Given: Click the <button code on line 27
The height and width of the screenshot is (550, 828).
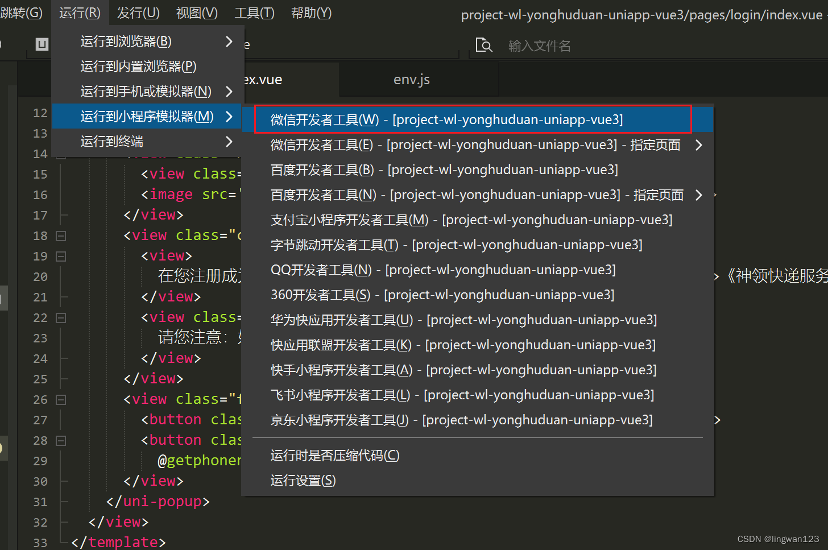Looking at the screenshot, I should coord(171,420).
